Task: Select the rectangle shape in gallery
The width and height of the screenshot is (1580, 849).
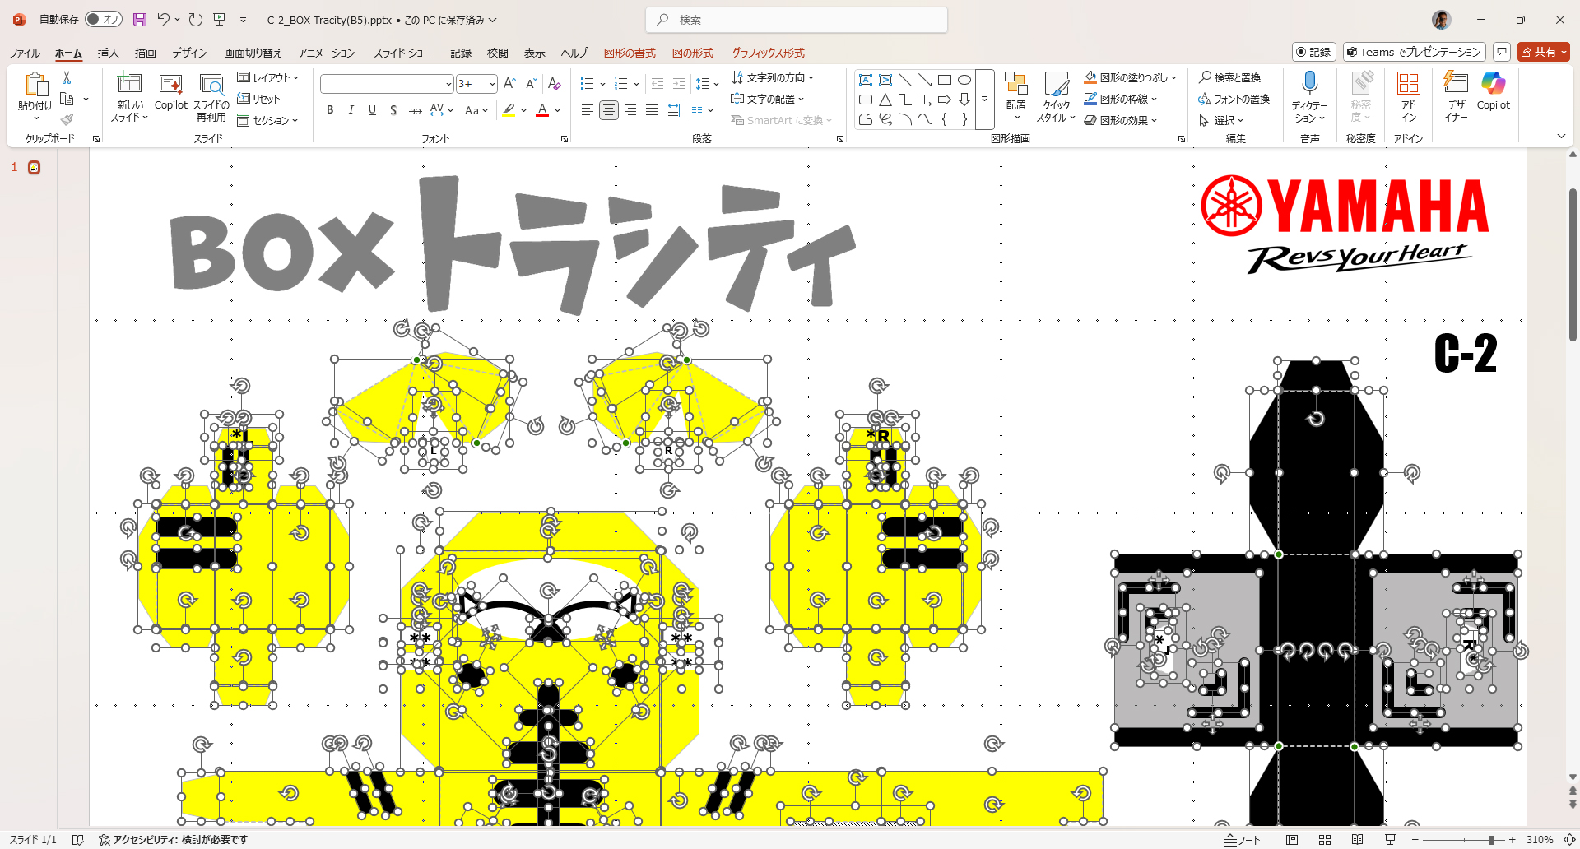Action: point(945,80)
